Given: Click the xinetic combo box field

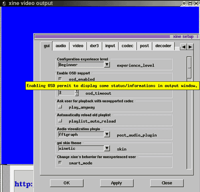Looking at the screenshot, I should point(81,148).
